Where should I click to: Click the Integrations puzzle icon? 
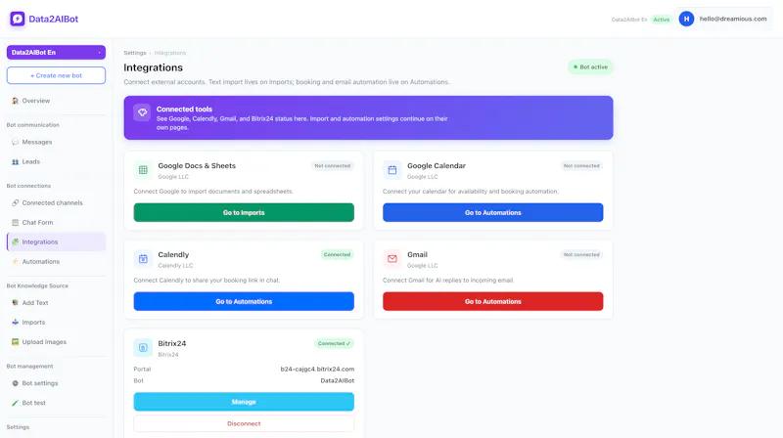coord(15,241)
